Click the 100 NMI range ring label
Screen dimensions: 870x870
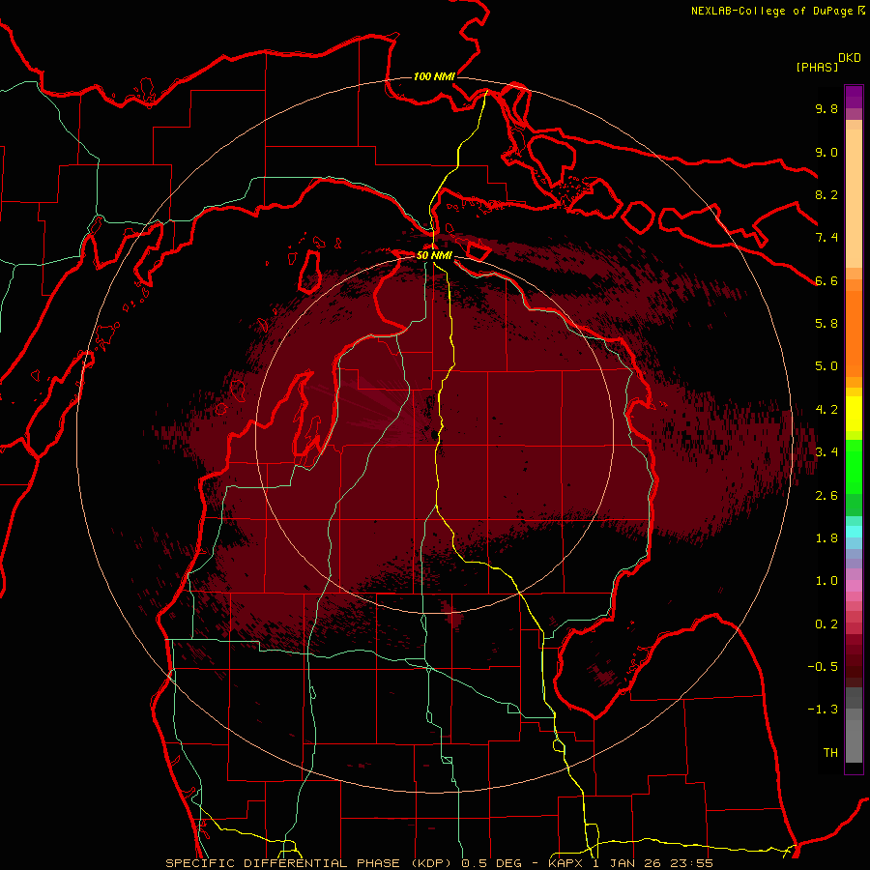click(434, 76)
